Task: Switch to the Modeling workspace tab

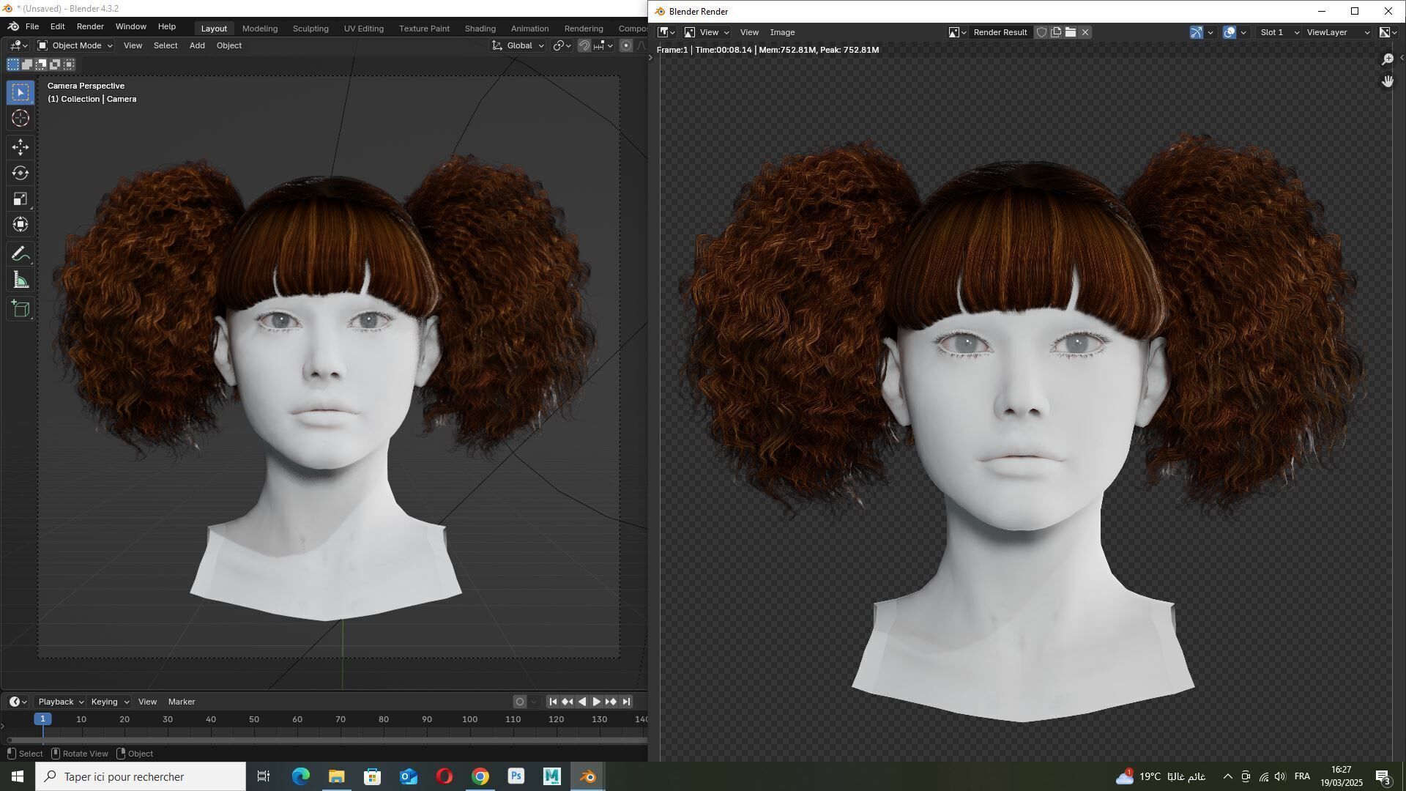Action: tap(260, 29)
